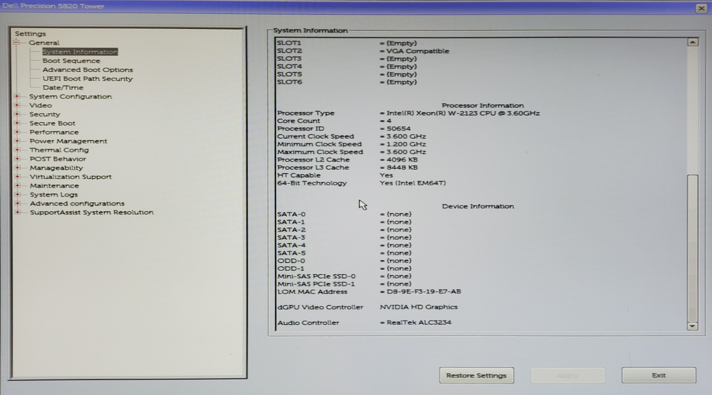This screenshot has height=395, width=712.
Task: Select the Video category label
Action: tap(41, 106)
